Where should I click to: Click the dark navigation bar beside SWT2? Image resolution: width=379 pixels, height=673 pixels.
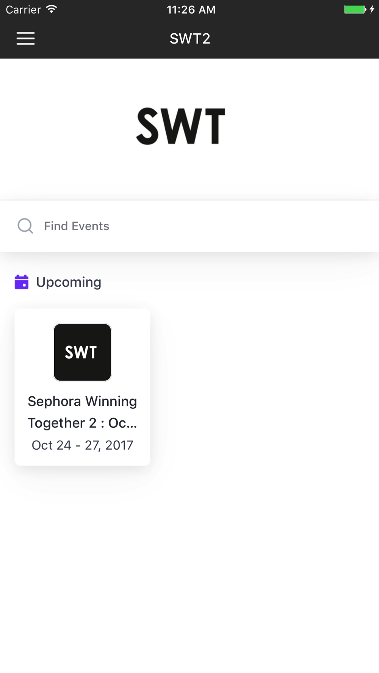click(296, 39)
